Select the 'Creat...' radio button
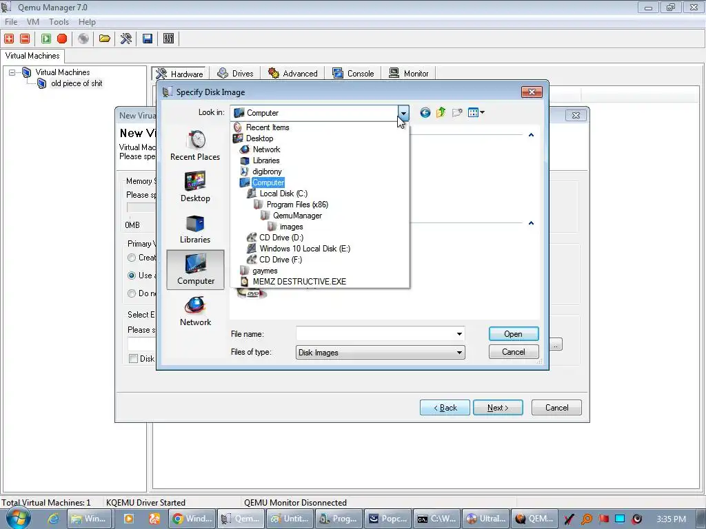Image resolution: width=706 pixels, height=529 pixels. coord(132,258)
